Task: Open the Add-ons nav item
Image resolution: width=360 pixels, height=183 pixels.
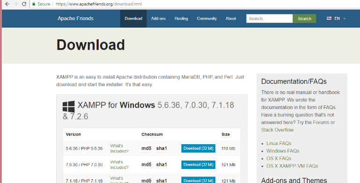Action: pos(158,18)
